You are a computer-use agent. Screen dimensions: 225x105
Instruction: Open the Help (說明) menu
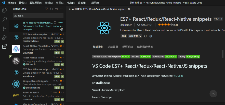[x=95, y=3]
